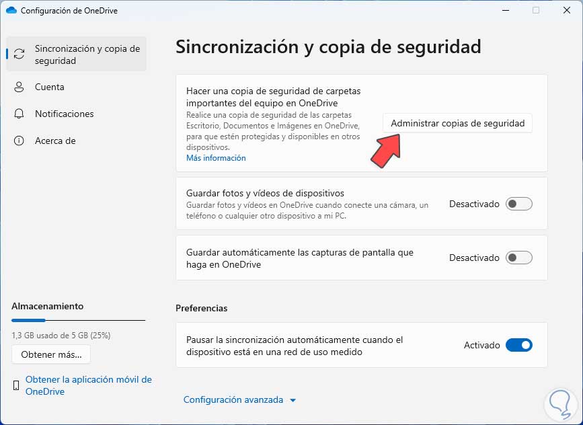Image resolution: width=583 pixels, height=425 pixels.
Task: Click Administrar copias de seguridad button
Action: pos(457,123)
